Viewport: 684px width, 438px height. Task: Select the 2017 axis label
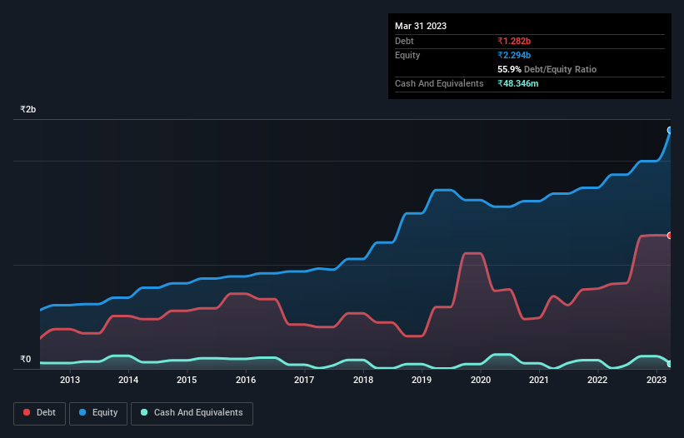(304, 380)
